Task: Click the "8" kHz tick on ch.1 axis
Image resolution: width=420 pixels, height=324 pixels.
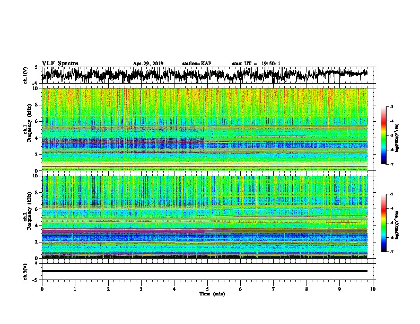Action: tap(37, 105)
